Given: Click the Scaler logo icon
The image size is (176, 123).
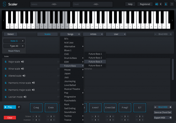Looking at the screenshot, I should 4,4.
